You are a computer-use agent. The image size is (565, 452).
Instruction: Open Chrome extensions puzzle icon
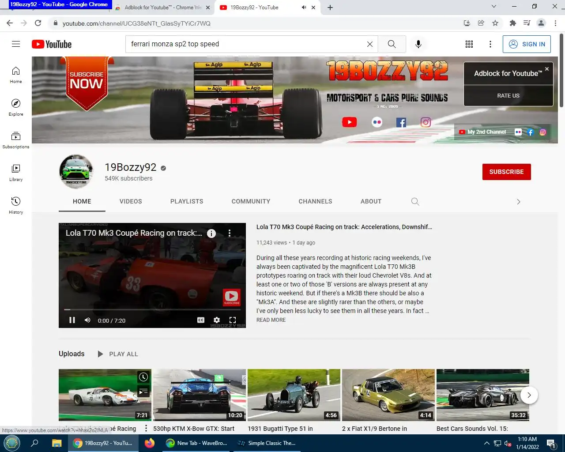[512, 23]
